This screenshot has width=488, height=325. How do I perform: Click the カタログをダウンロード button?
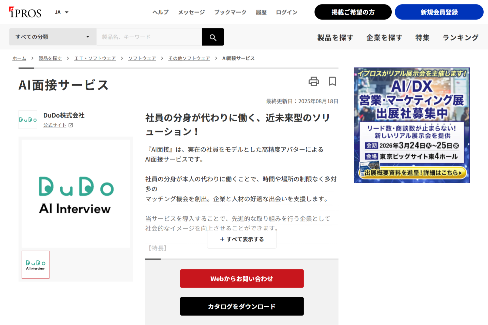[242, 306]
